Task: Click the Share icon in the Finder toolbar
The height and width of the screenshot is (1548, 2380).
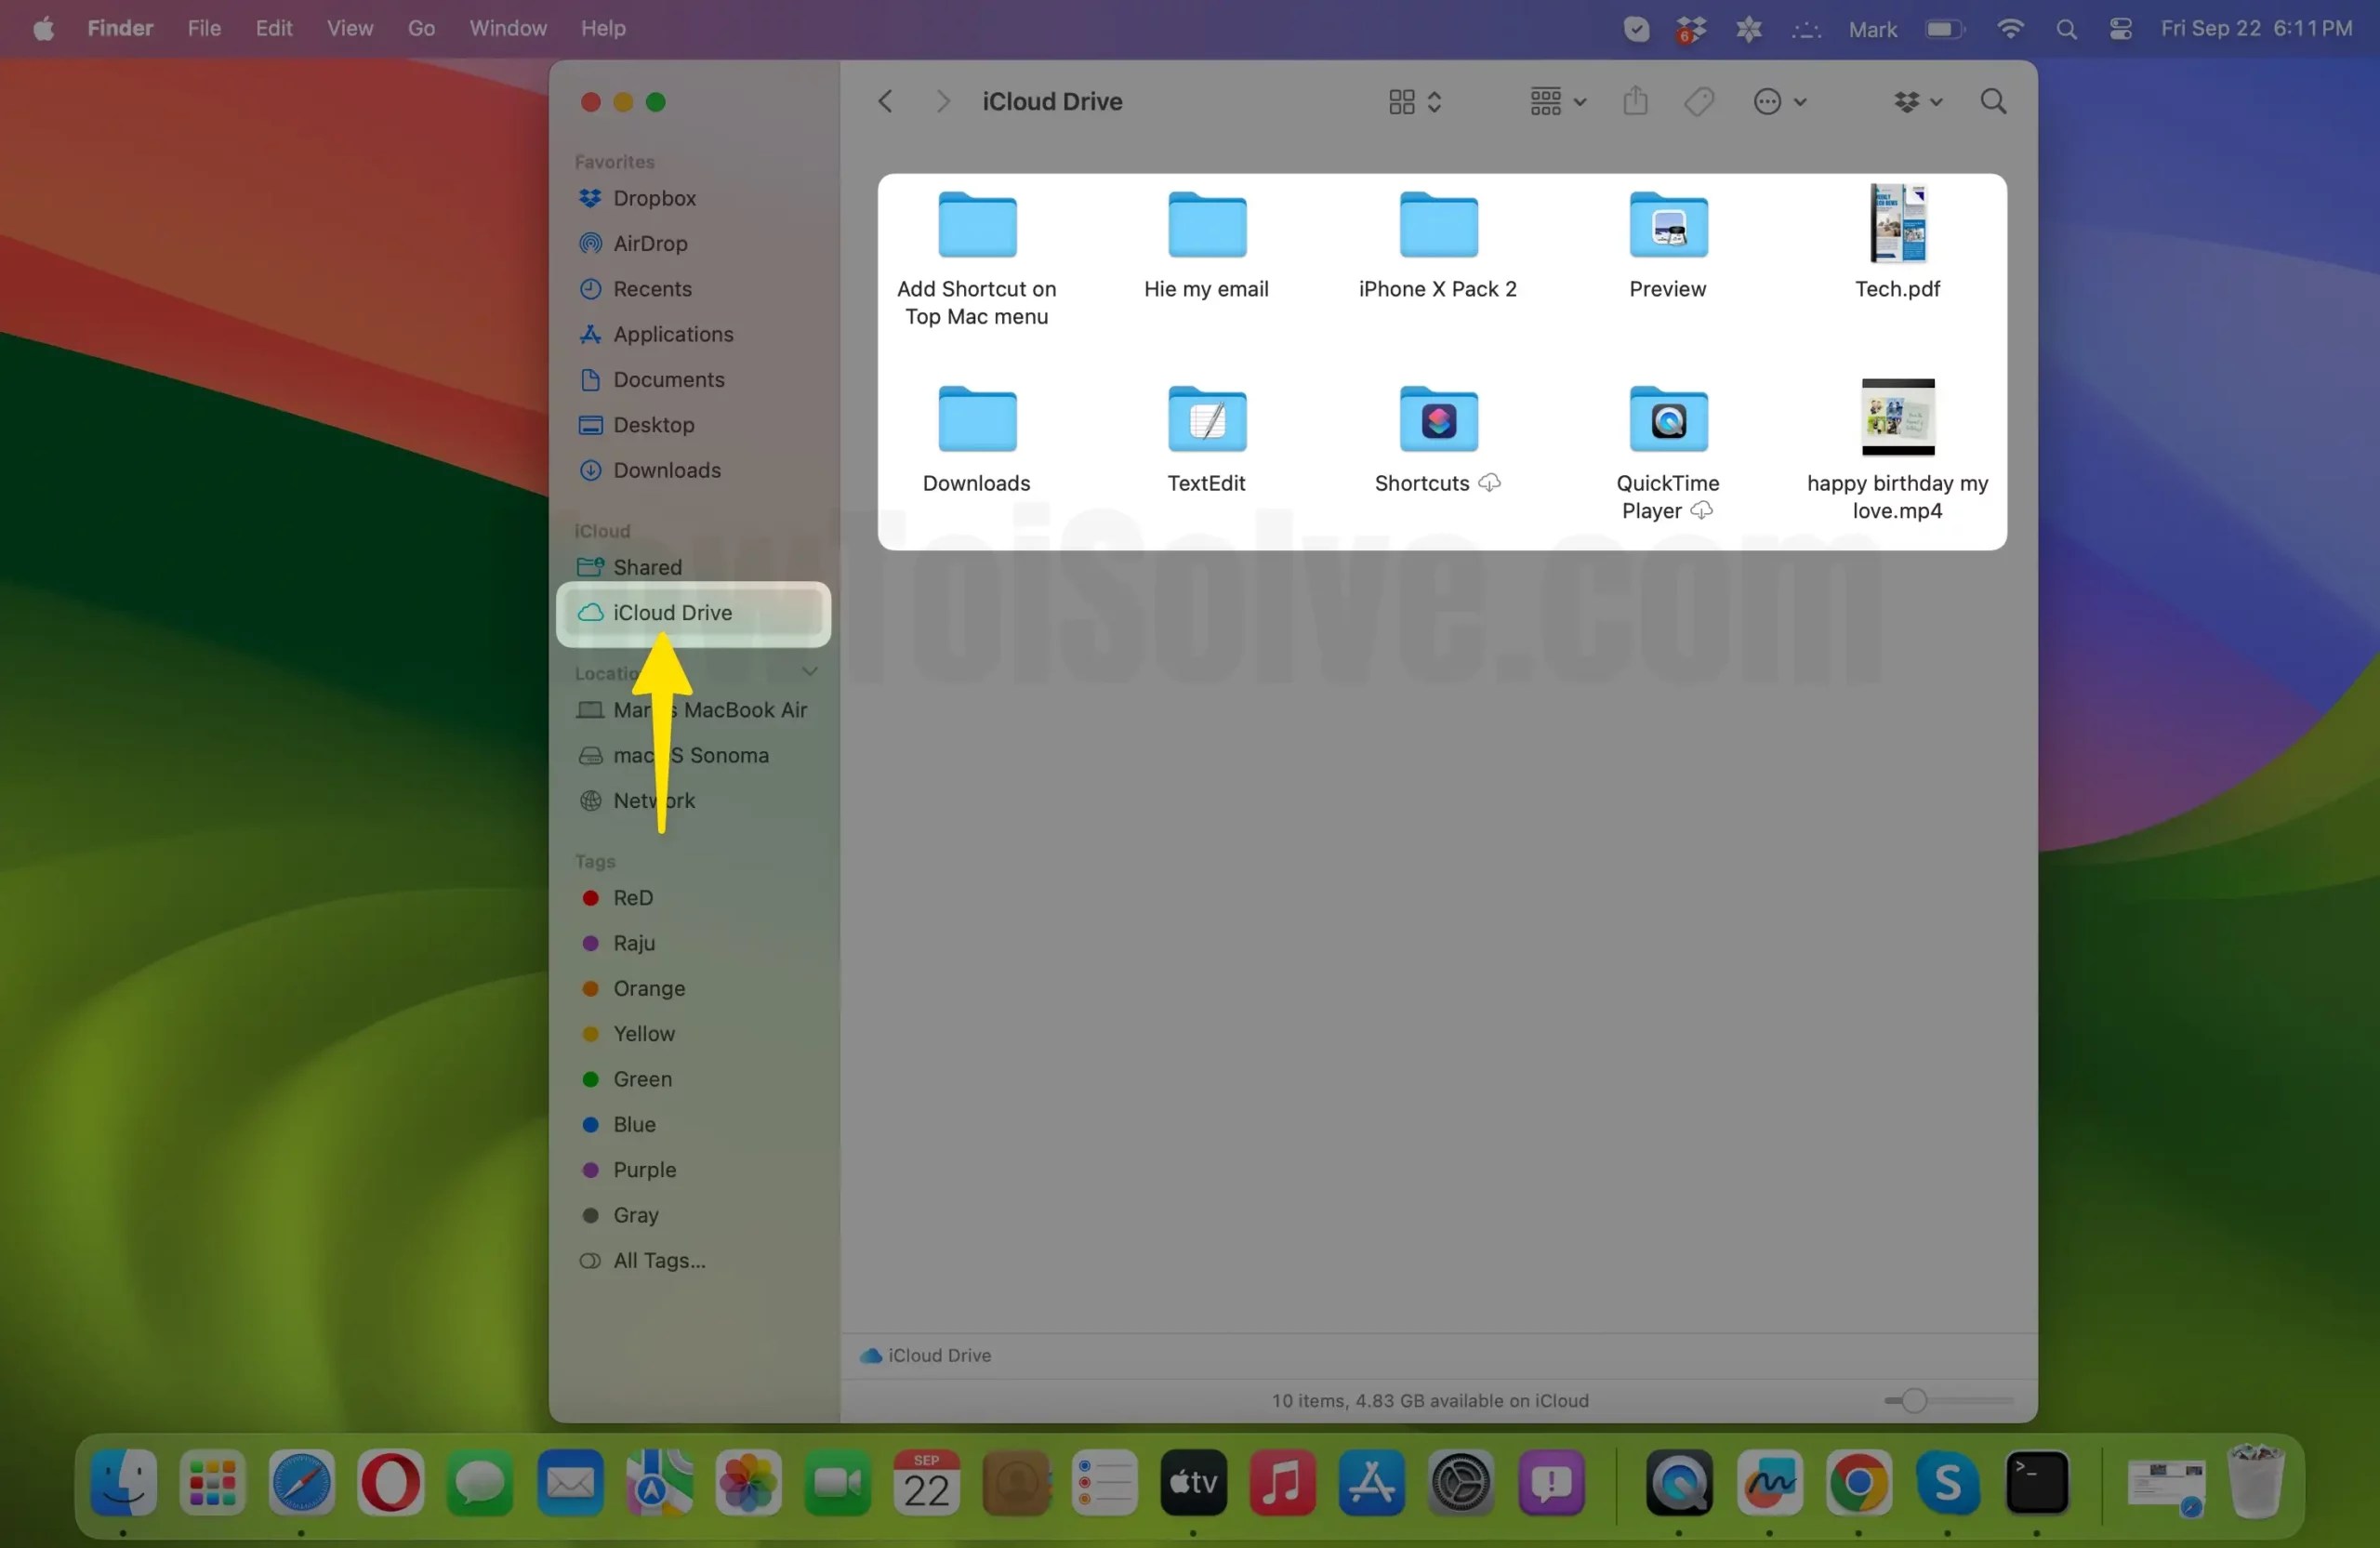Action: (1635, 101)
